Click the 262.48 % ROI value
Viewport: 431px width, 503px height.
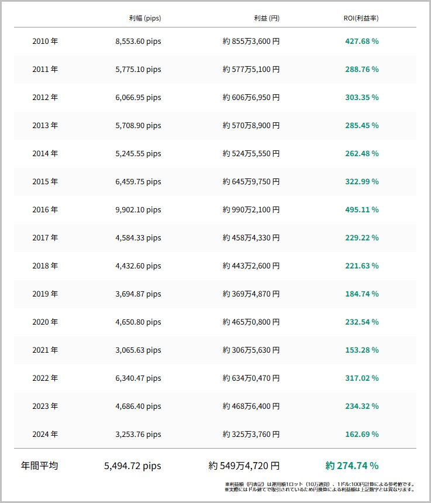pos(361,154)
